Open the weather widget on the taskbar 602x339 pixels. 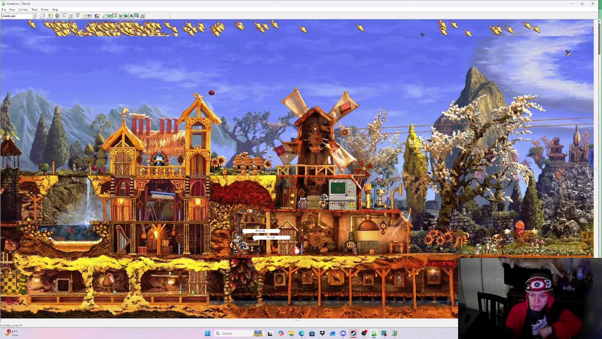tap(11, 333)
